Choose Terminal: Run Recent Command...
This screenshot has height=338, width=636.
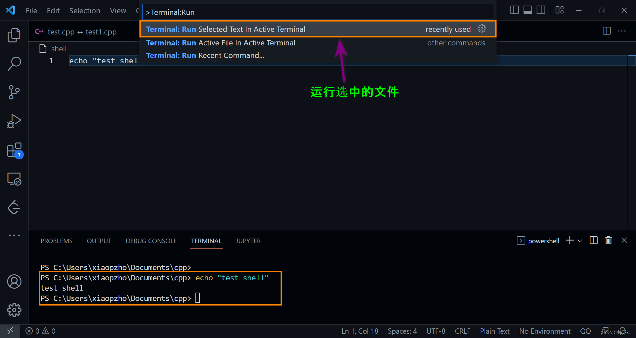[318, 55]
